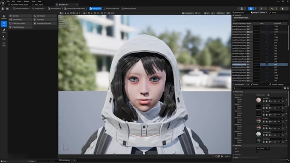Click the Save asset icon in toolbar
The height and width of the screenshot is (163, 290).
(3, 9)
